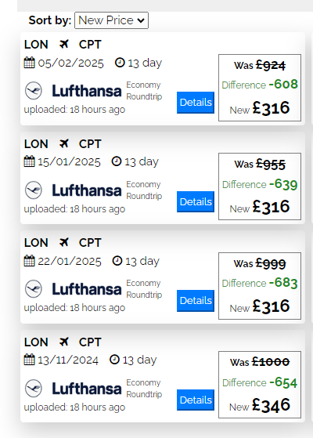Click the airplane icon on 05/02/2025 flight
313x438 pixels.
pyautogui.click(x=64, y=44)
